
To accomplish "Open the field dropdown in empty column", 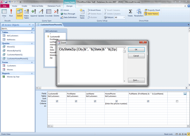I will (x=185, y=94).
